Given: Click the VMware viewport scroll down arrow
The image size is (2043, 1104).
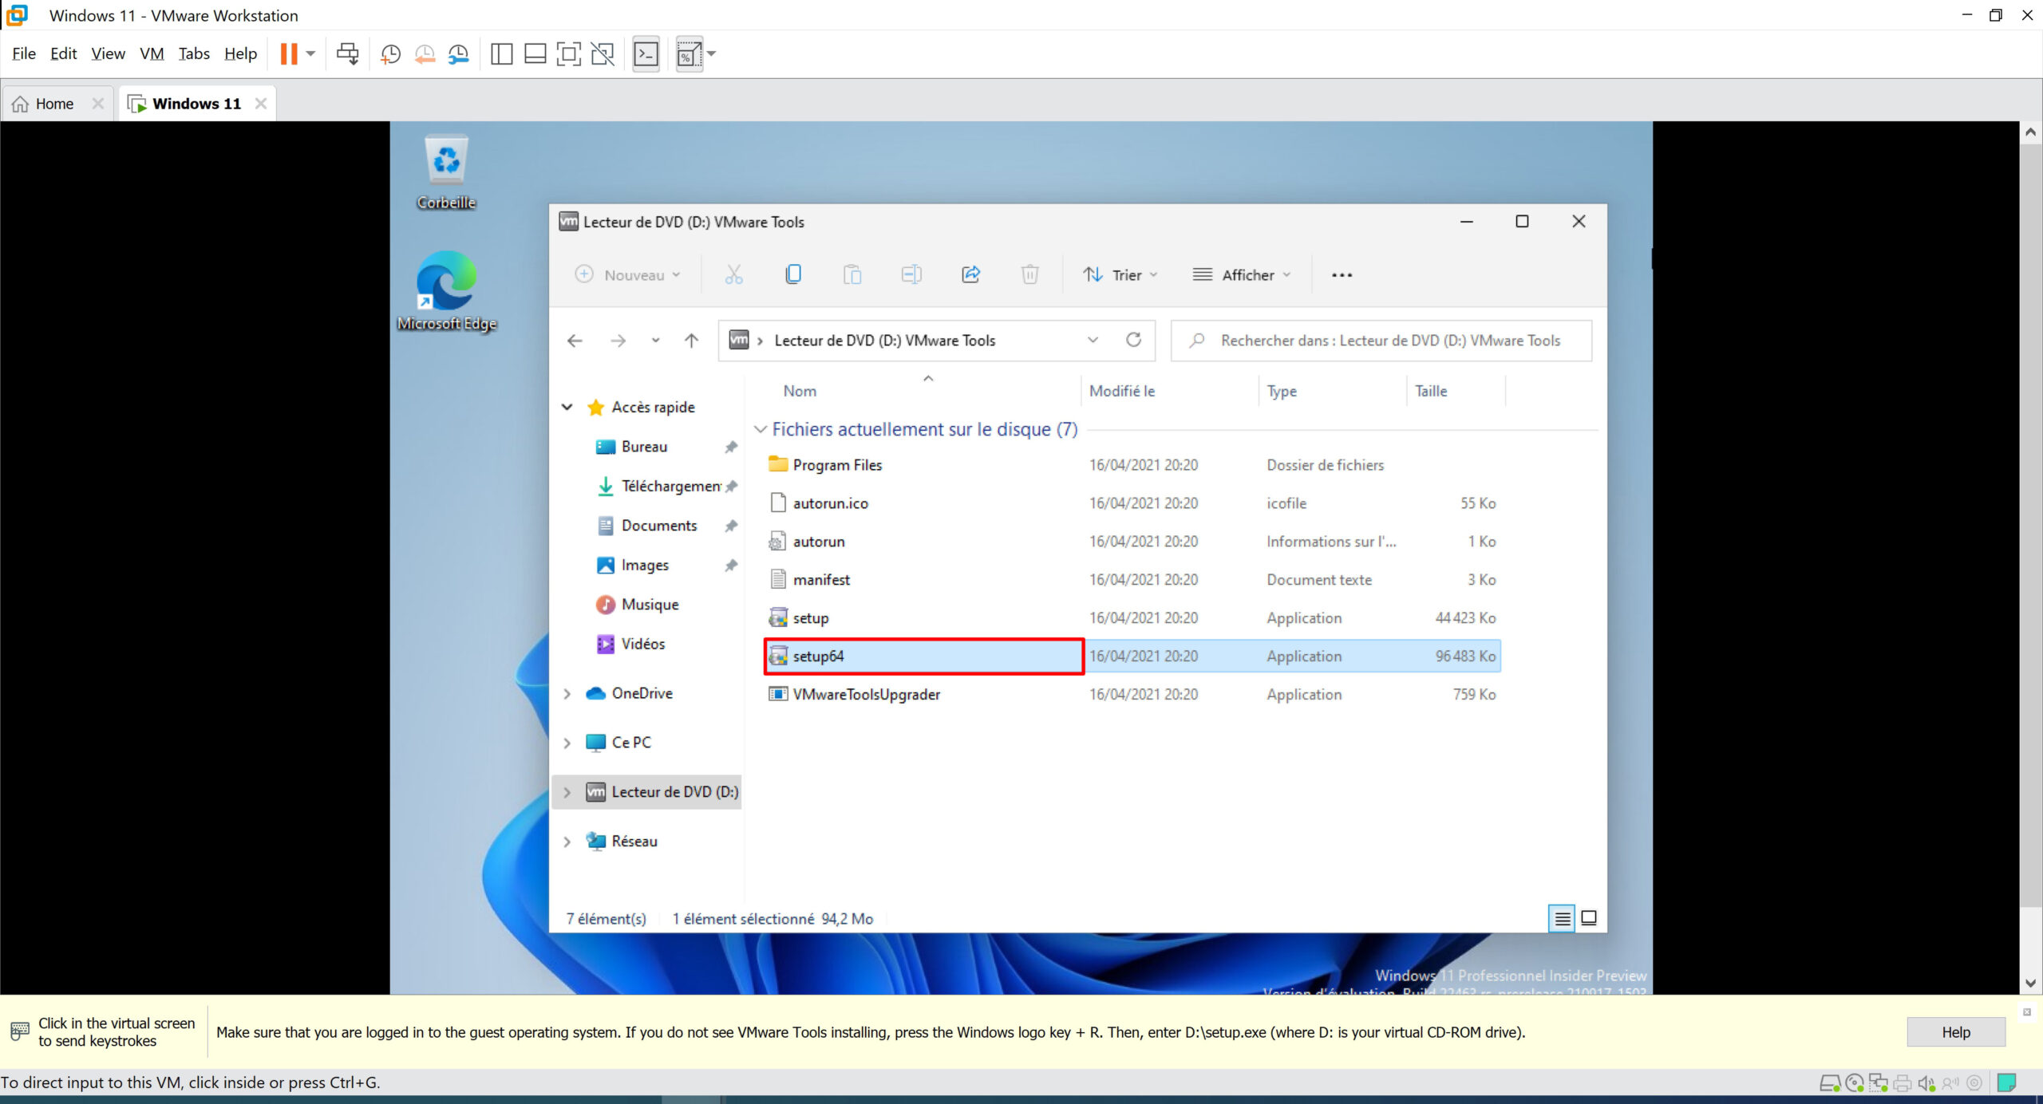Looking at the screenshot, I should [x=2031, y=983].
